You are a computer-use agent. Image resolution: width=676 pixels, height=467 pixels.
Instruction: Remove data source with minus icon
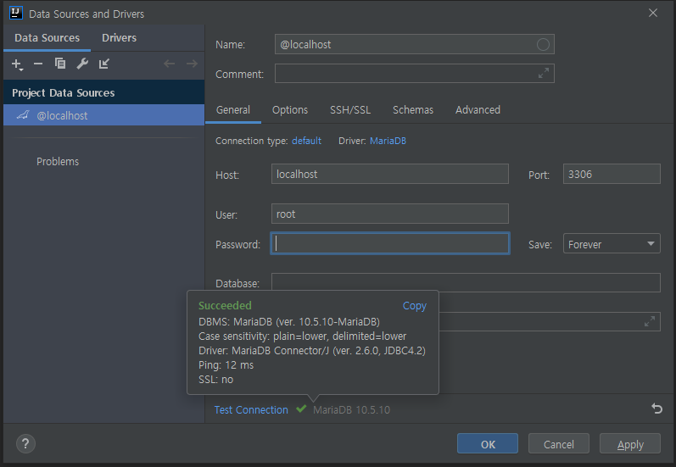(x=38, y=64)
